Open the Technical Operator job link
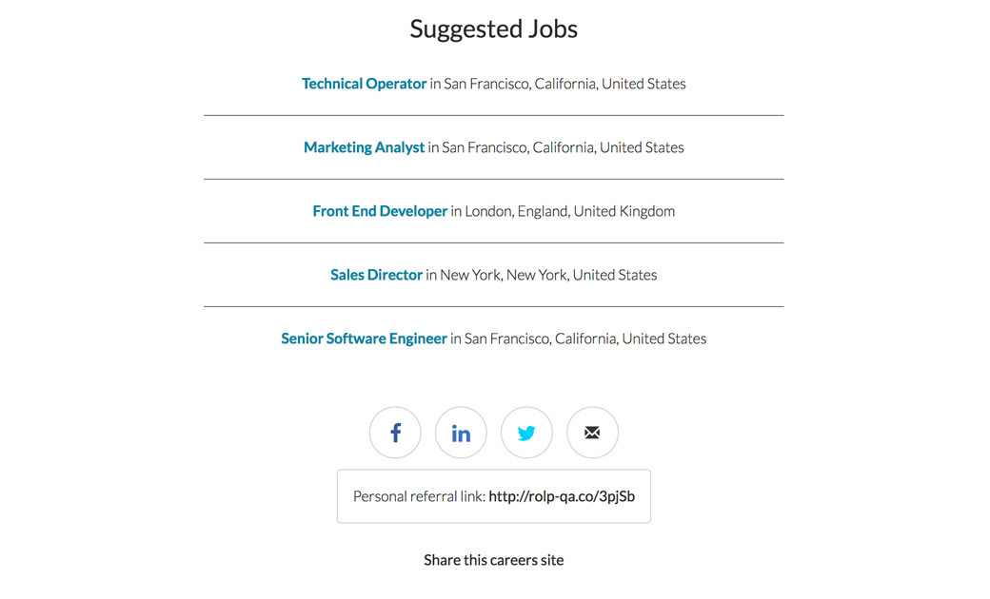This screenshot has width=990, height=599. pos(364,84)
